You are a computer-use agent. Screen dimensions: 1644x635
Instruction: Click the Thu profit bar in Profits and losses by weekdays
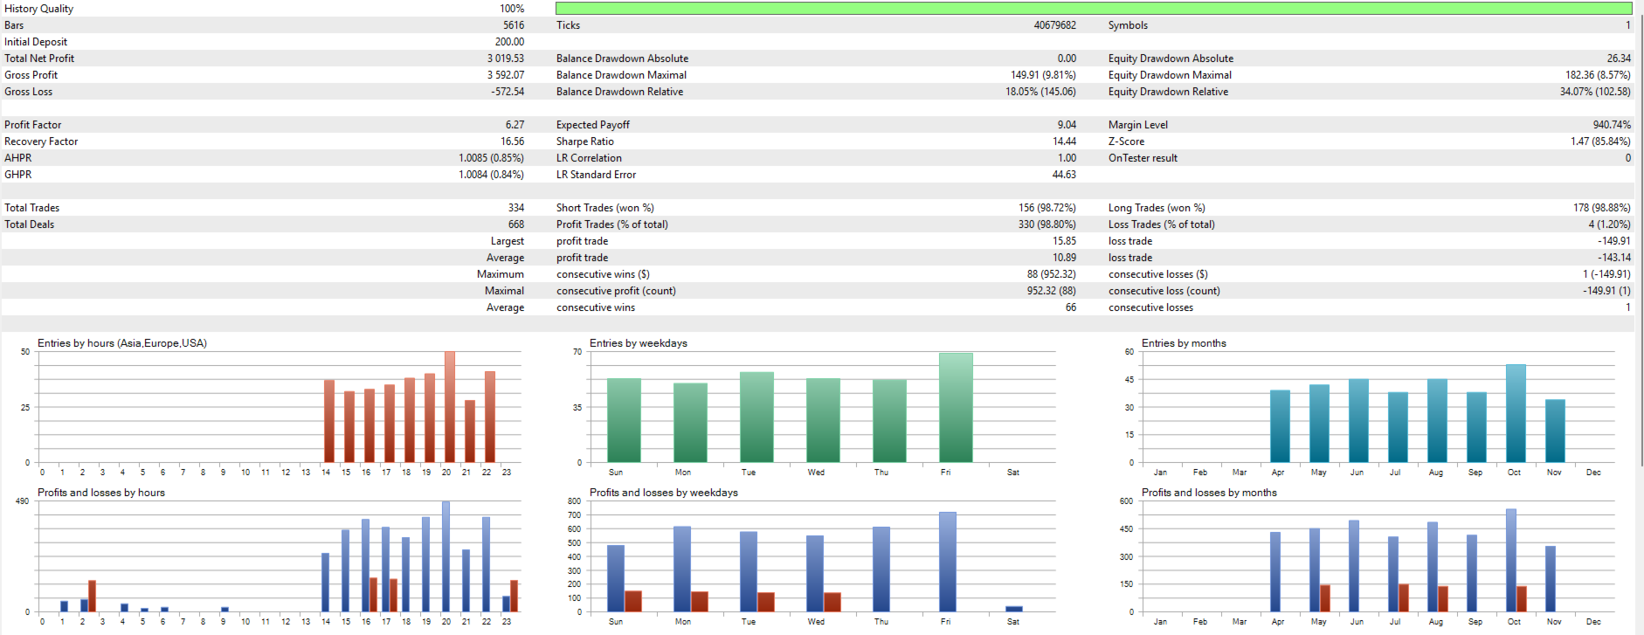(x=881, y=569)
